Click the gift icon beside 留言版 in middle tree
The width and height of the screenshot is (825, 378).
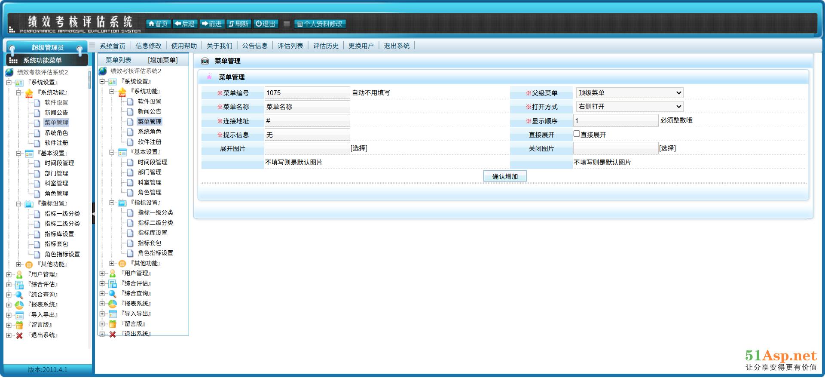pos(113,324)
